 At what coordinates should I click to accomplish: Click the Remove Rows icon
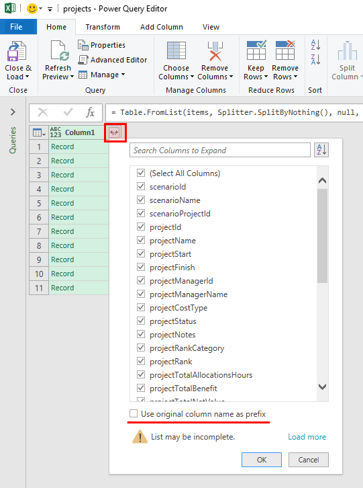pyautogui.click(x=285, y=50)
